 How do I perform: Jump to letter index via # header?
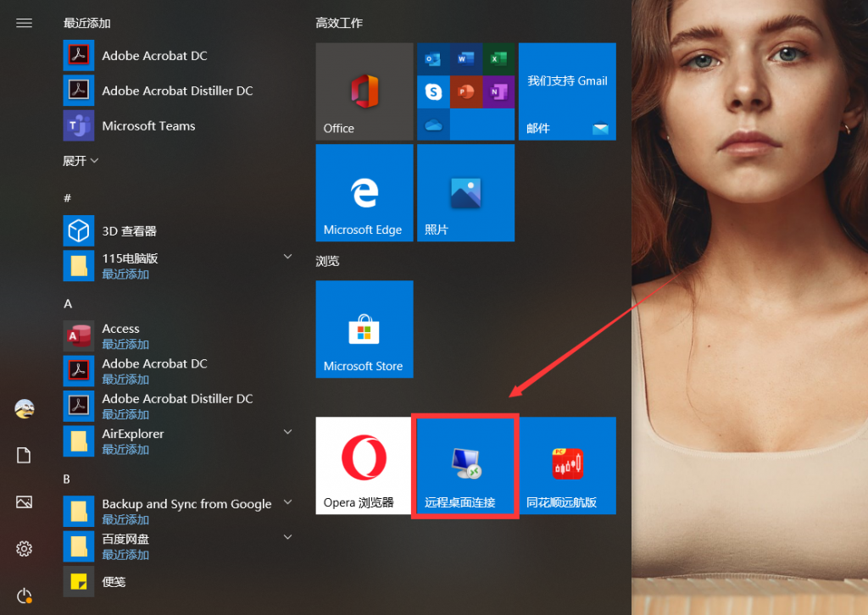(x=68, y=198)
